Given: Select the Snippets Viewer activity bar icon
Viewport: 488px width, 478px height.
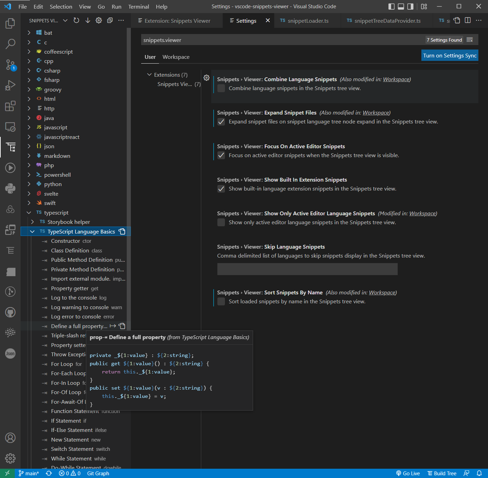Looking at the screenshot, I should [10, 147].
